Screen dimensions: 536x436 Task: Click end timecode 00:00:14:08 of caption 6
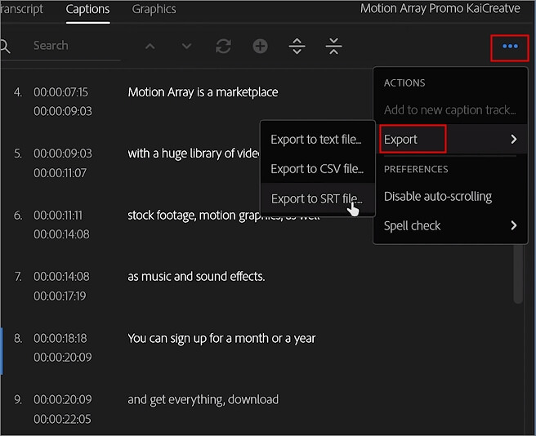pos(61,234)
